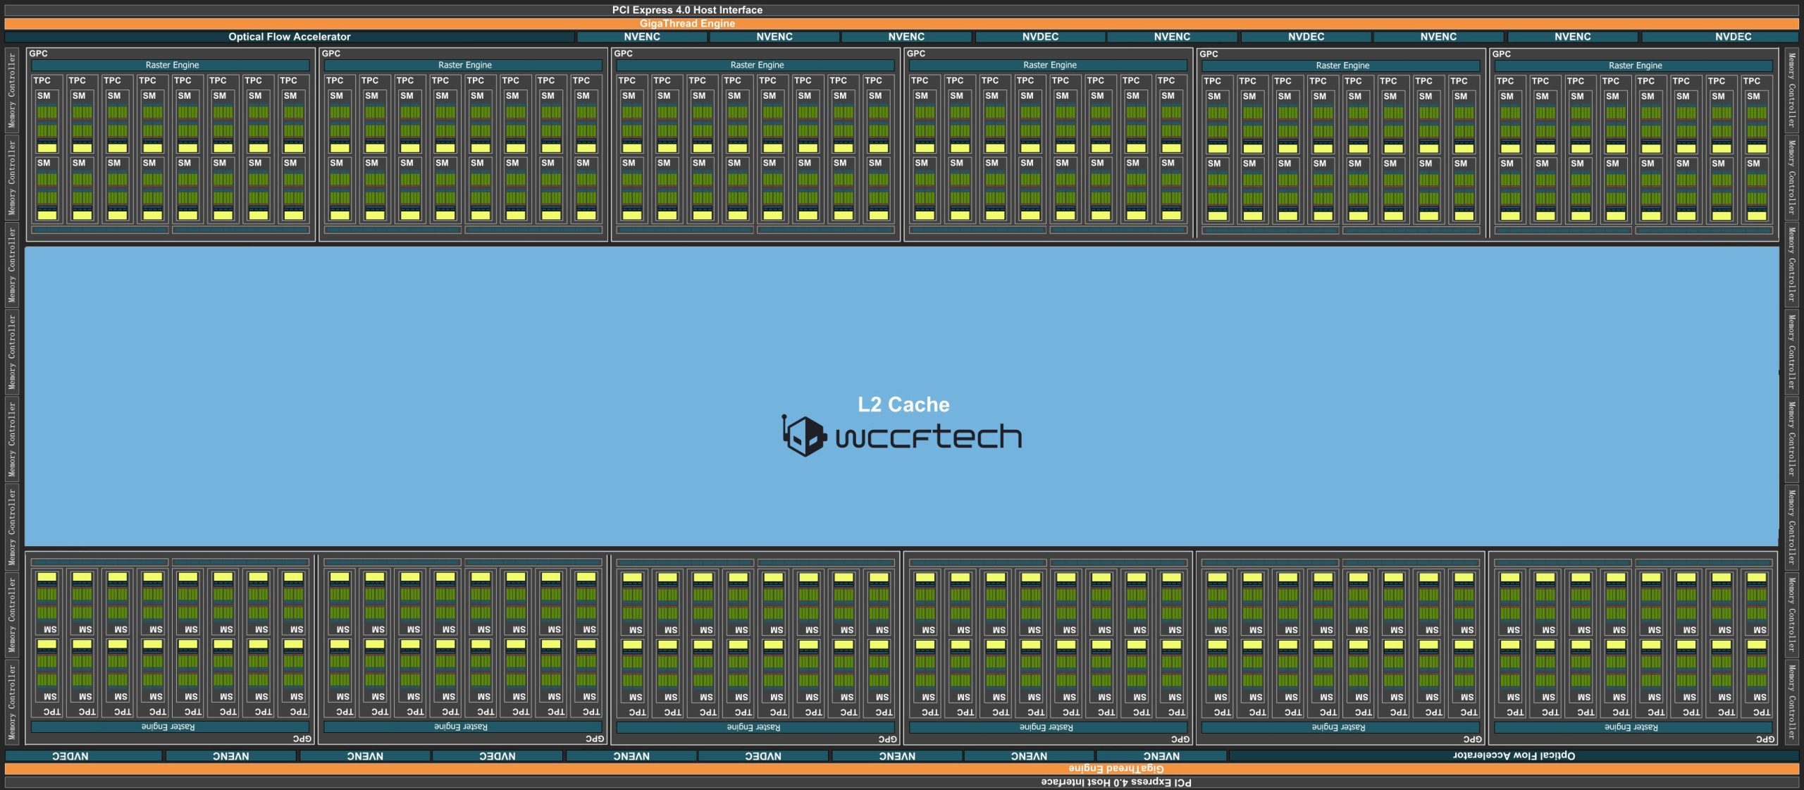Click the topmost Memory Controller on the right edge

tap(1791, 90)
